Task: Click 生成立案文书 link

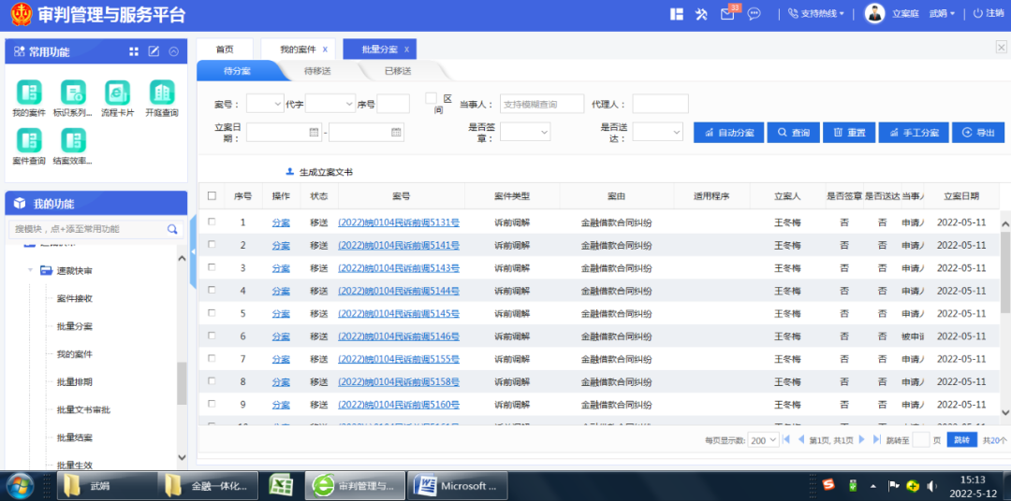Action: click(x=320, y=173)
